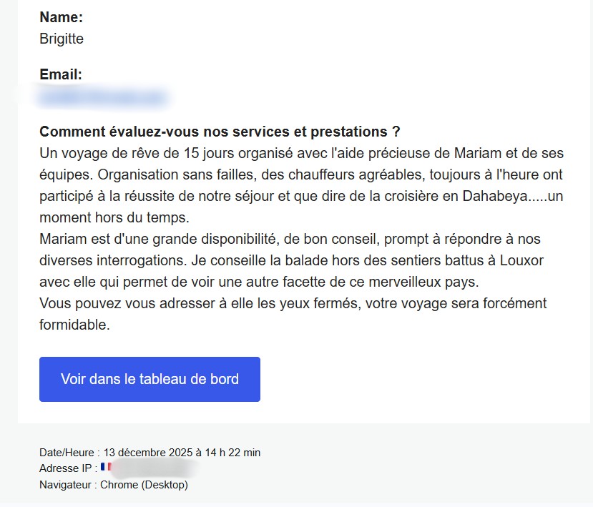Viewport: 593px width, 507px height.
Task: Select the 'Email:' field label
Action: [61, 75]
